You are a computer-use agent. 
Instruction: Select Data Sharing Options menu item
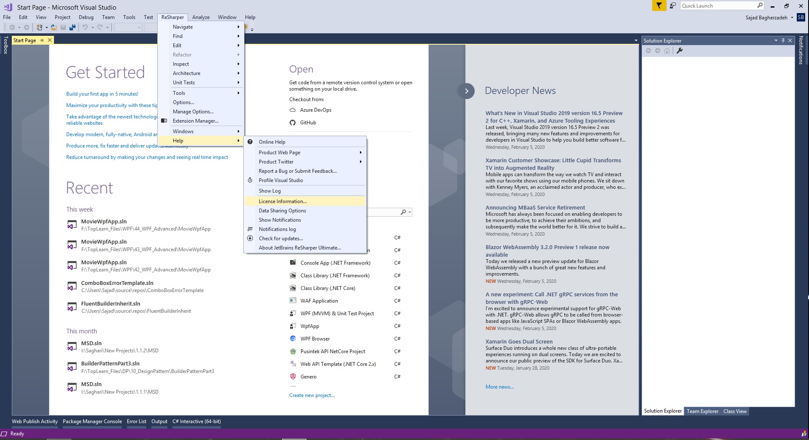coord(305,210)
